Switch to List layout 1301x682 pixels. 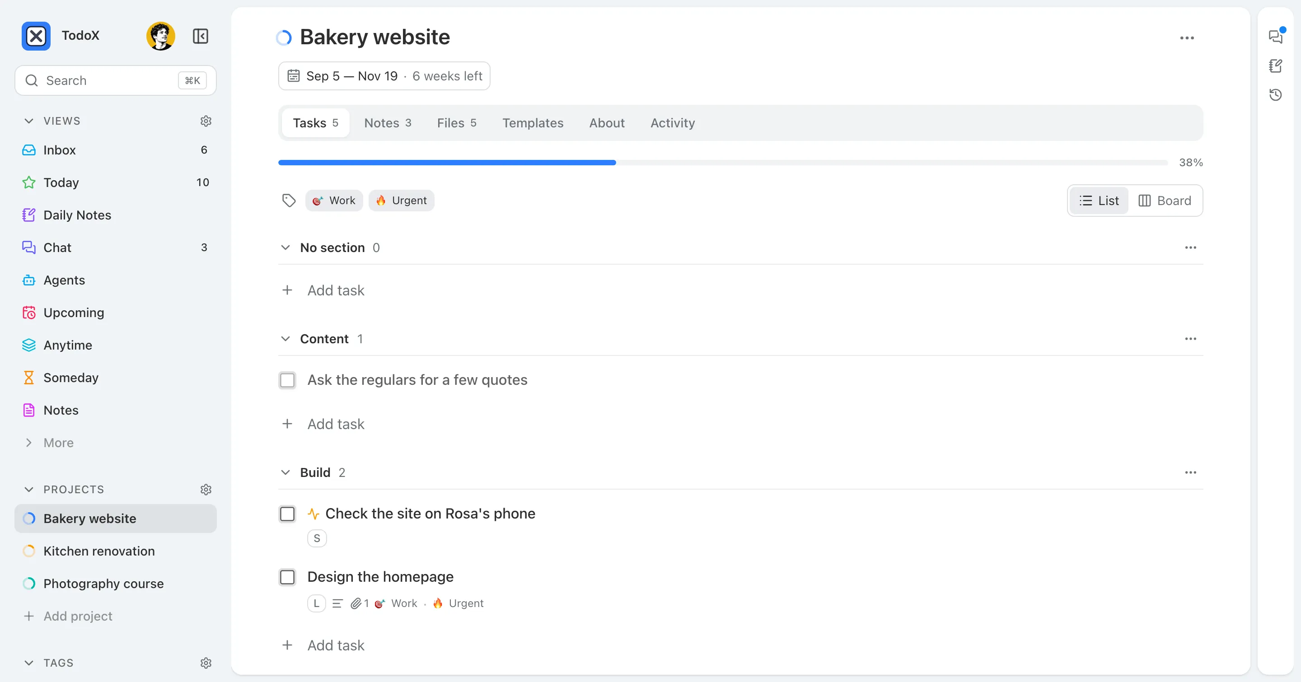click(1099, 201)
